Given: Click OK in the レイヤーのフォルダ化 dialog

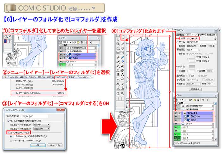Looking at the screenshot, I should point(38,145).
